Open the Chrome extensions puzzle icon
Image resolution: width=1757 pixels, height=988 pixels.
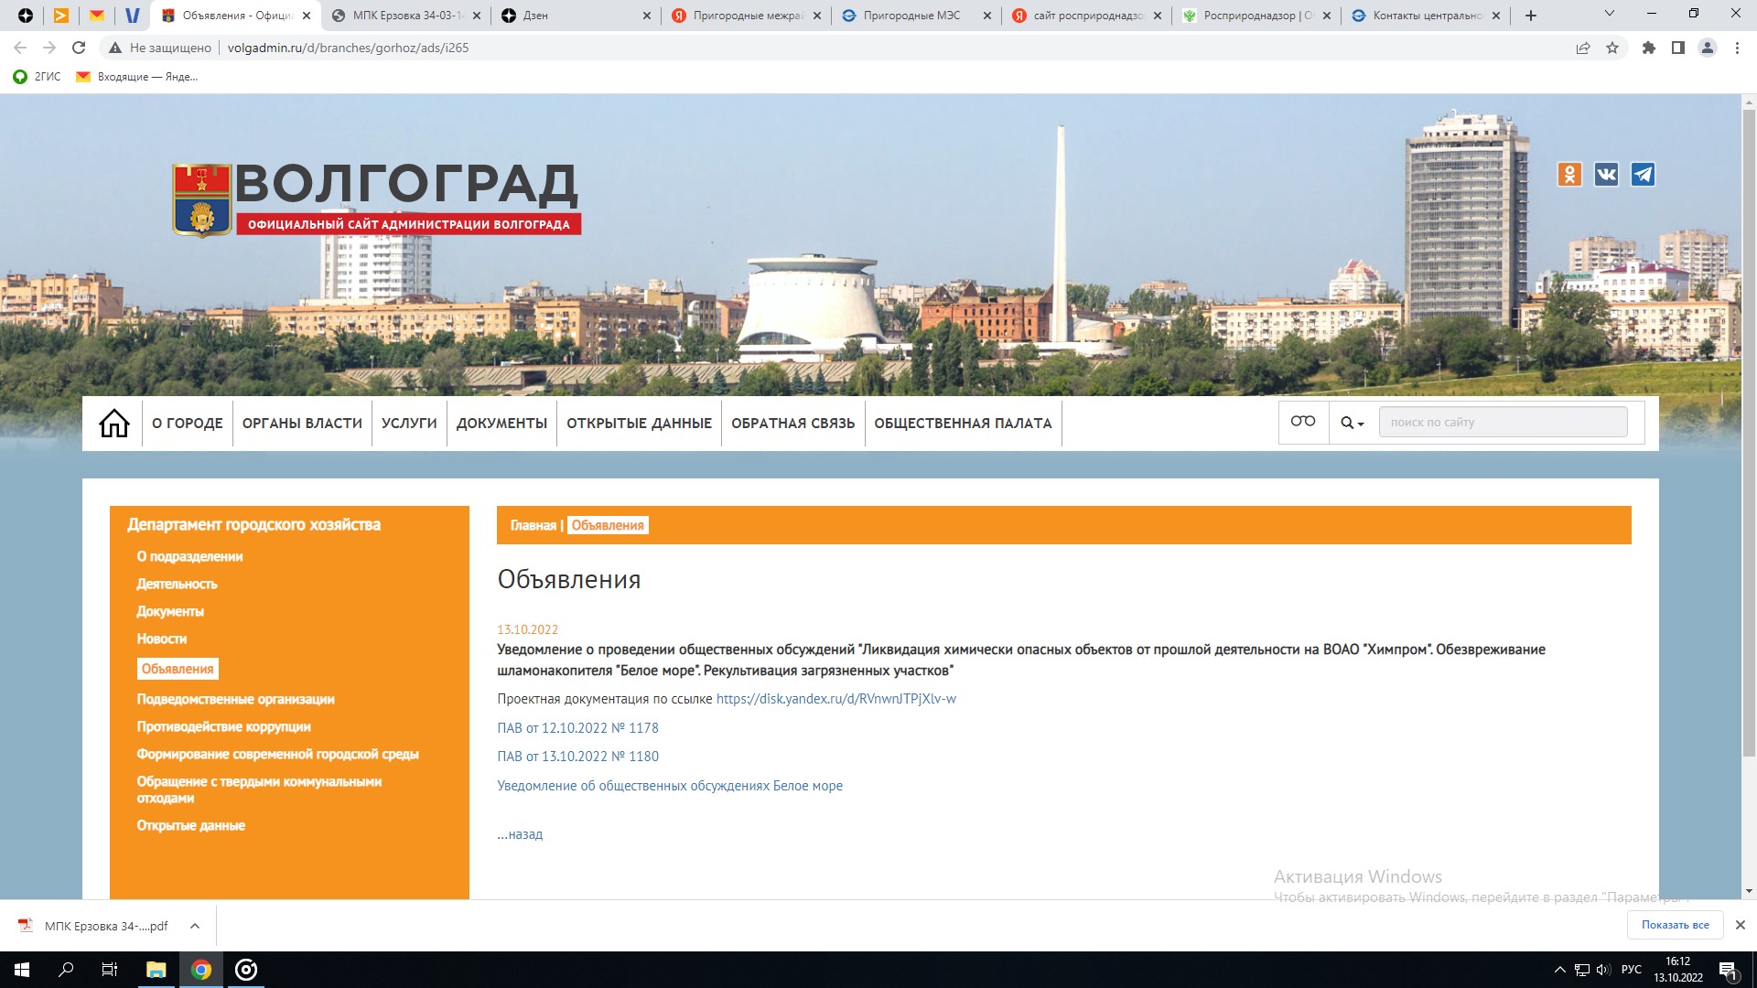1648,48
